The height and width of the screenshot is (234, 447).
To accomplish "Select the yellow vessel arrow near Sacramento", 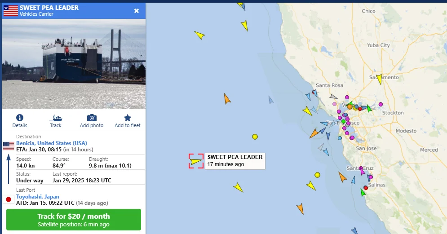I will pyautogui.click(x=379, y=79).
